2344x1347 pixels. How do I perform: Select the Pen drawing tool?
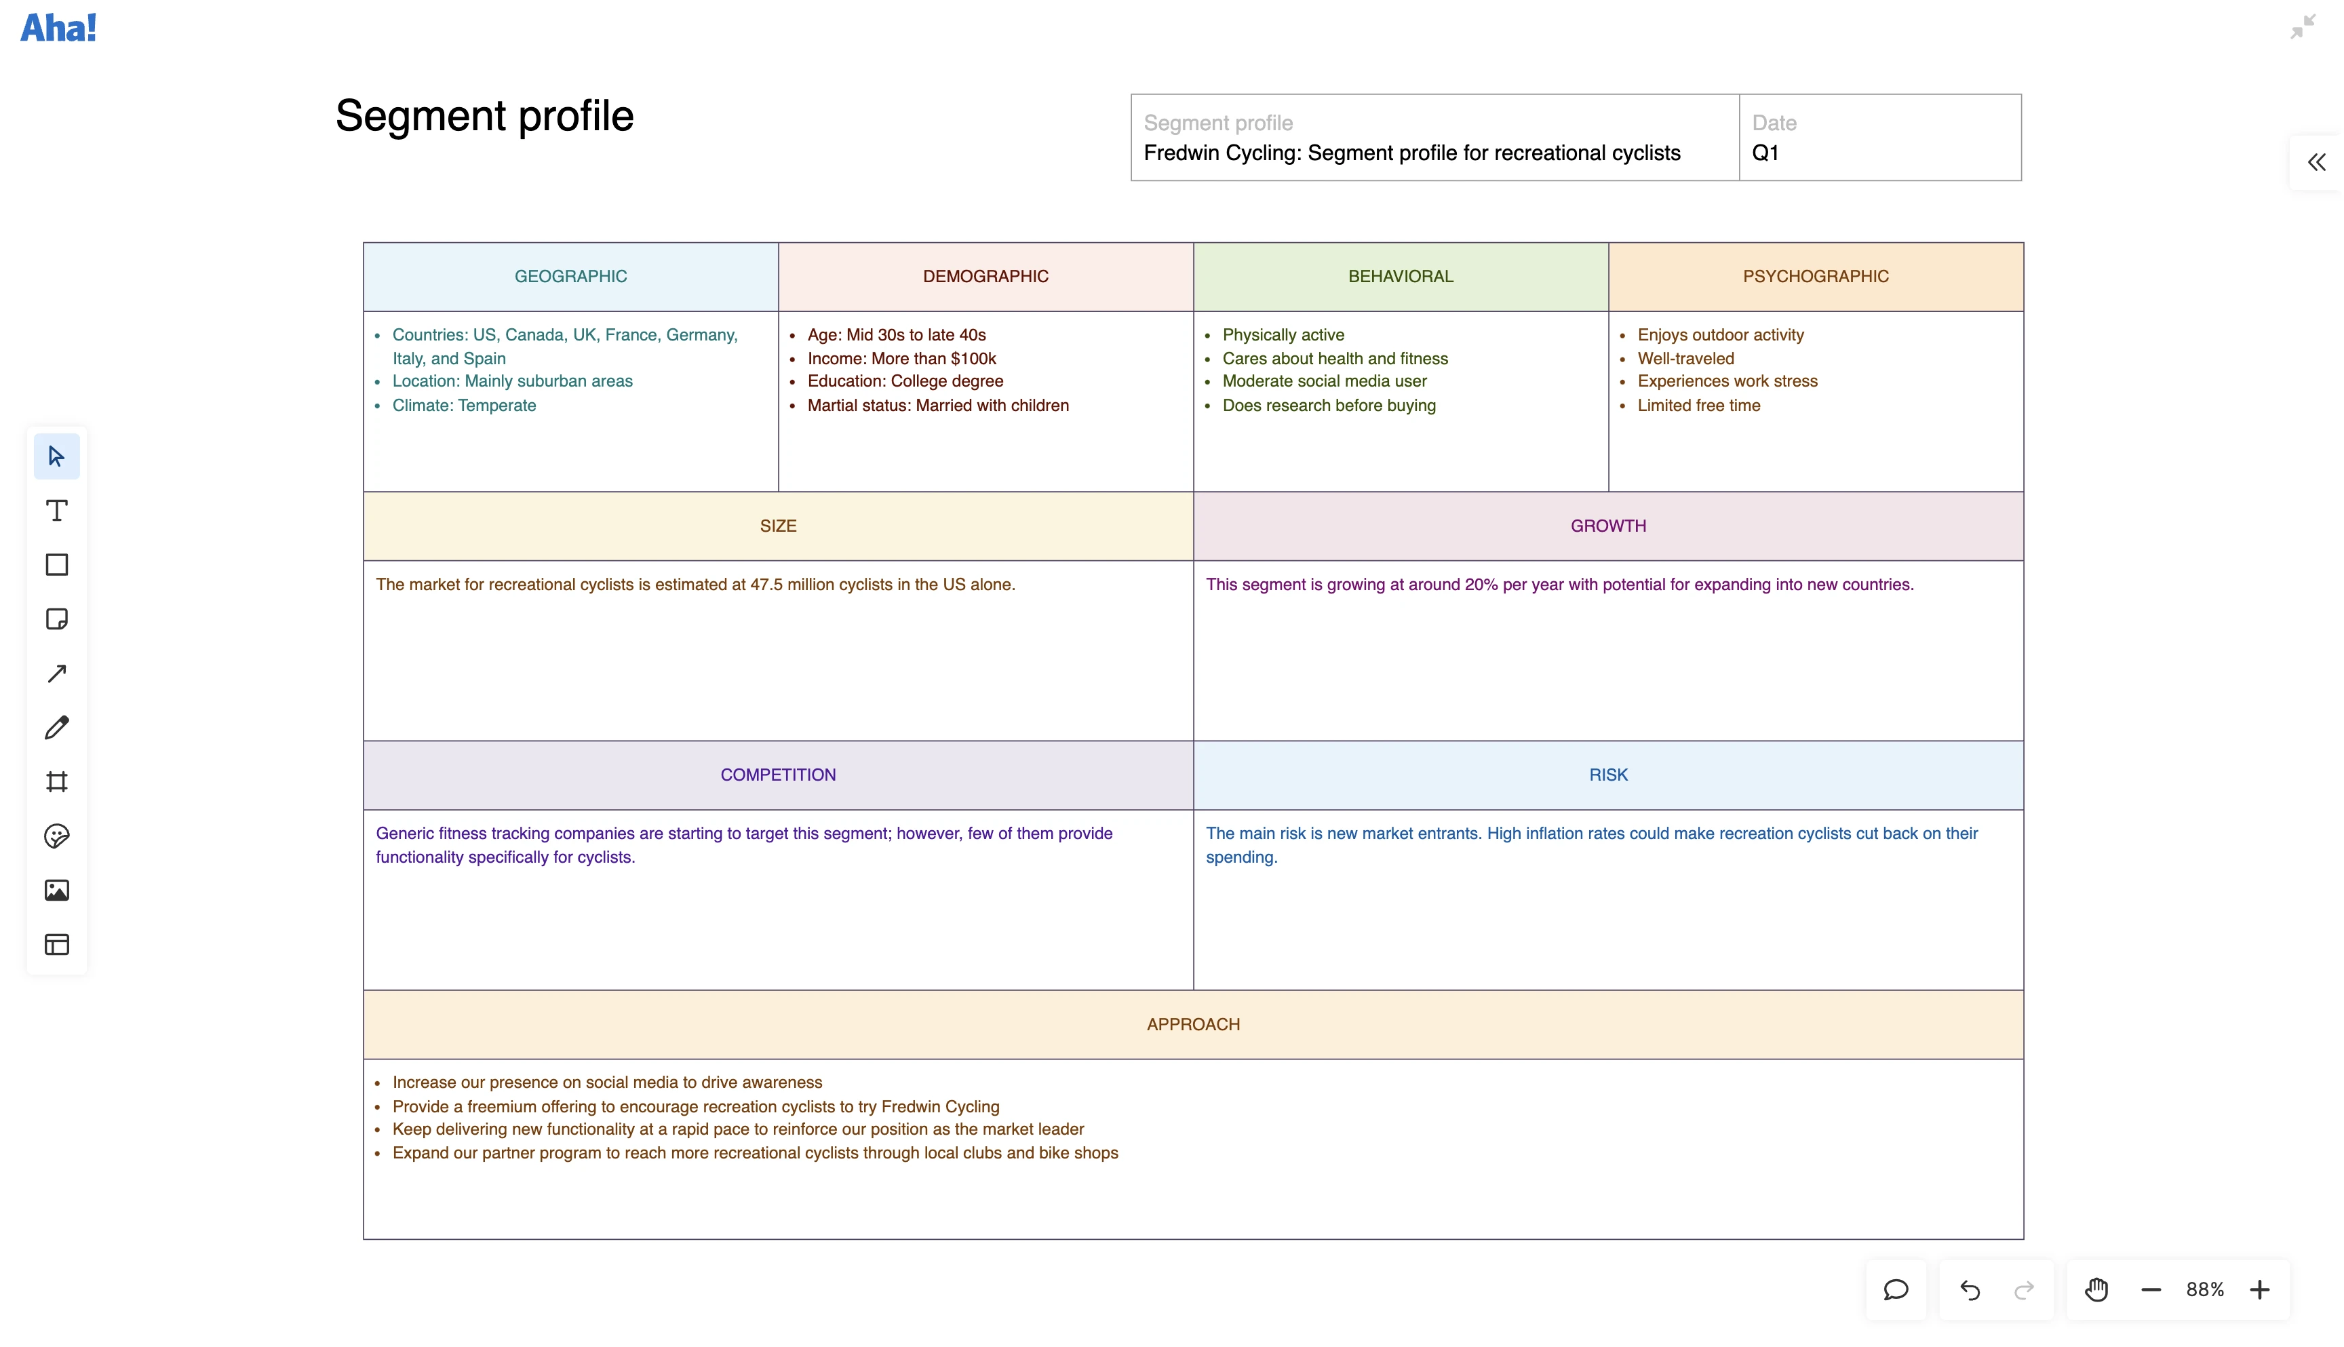(x=56, y=728)
